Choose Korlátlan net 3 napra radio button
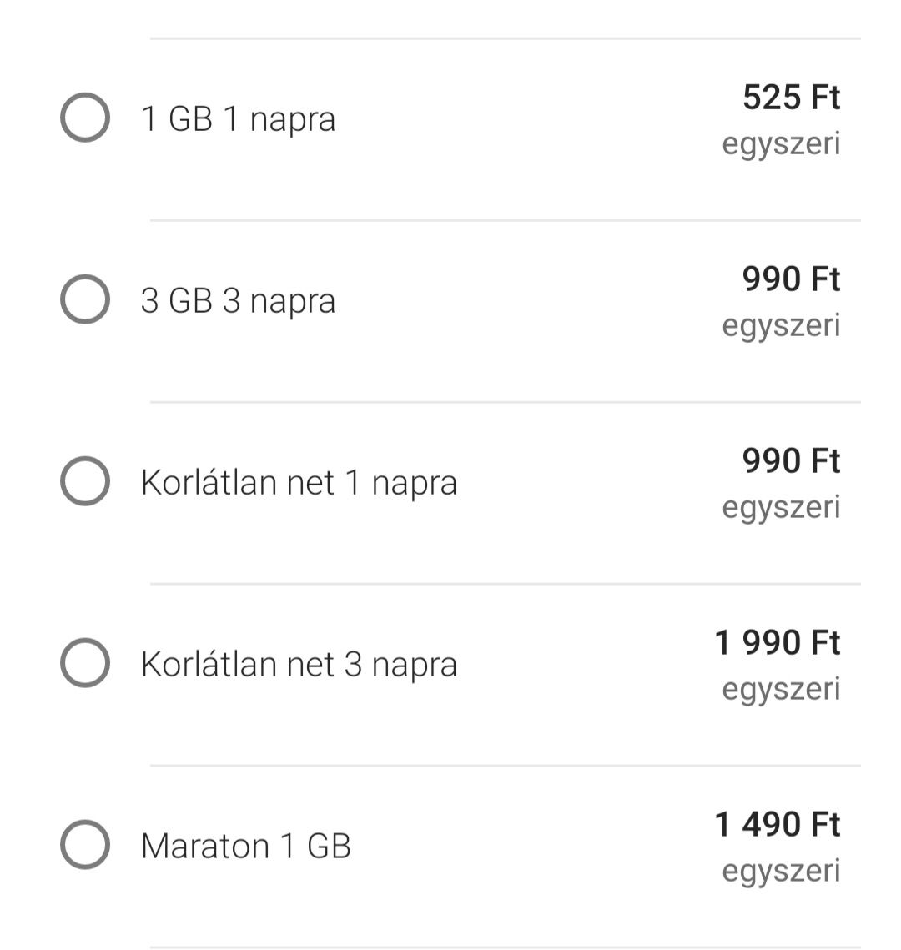Image resolution: width=901 pixels, height=950 pixels. [85, 663]
